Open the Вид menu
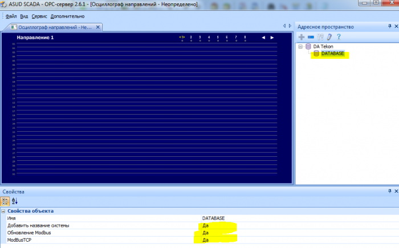Image resolution: width=399 pixels, height=248 pixels. pyautogui.click(x=24, y=17)
